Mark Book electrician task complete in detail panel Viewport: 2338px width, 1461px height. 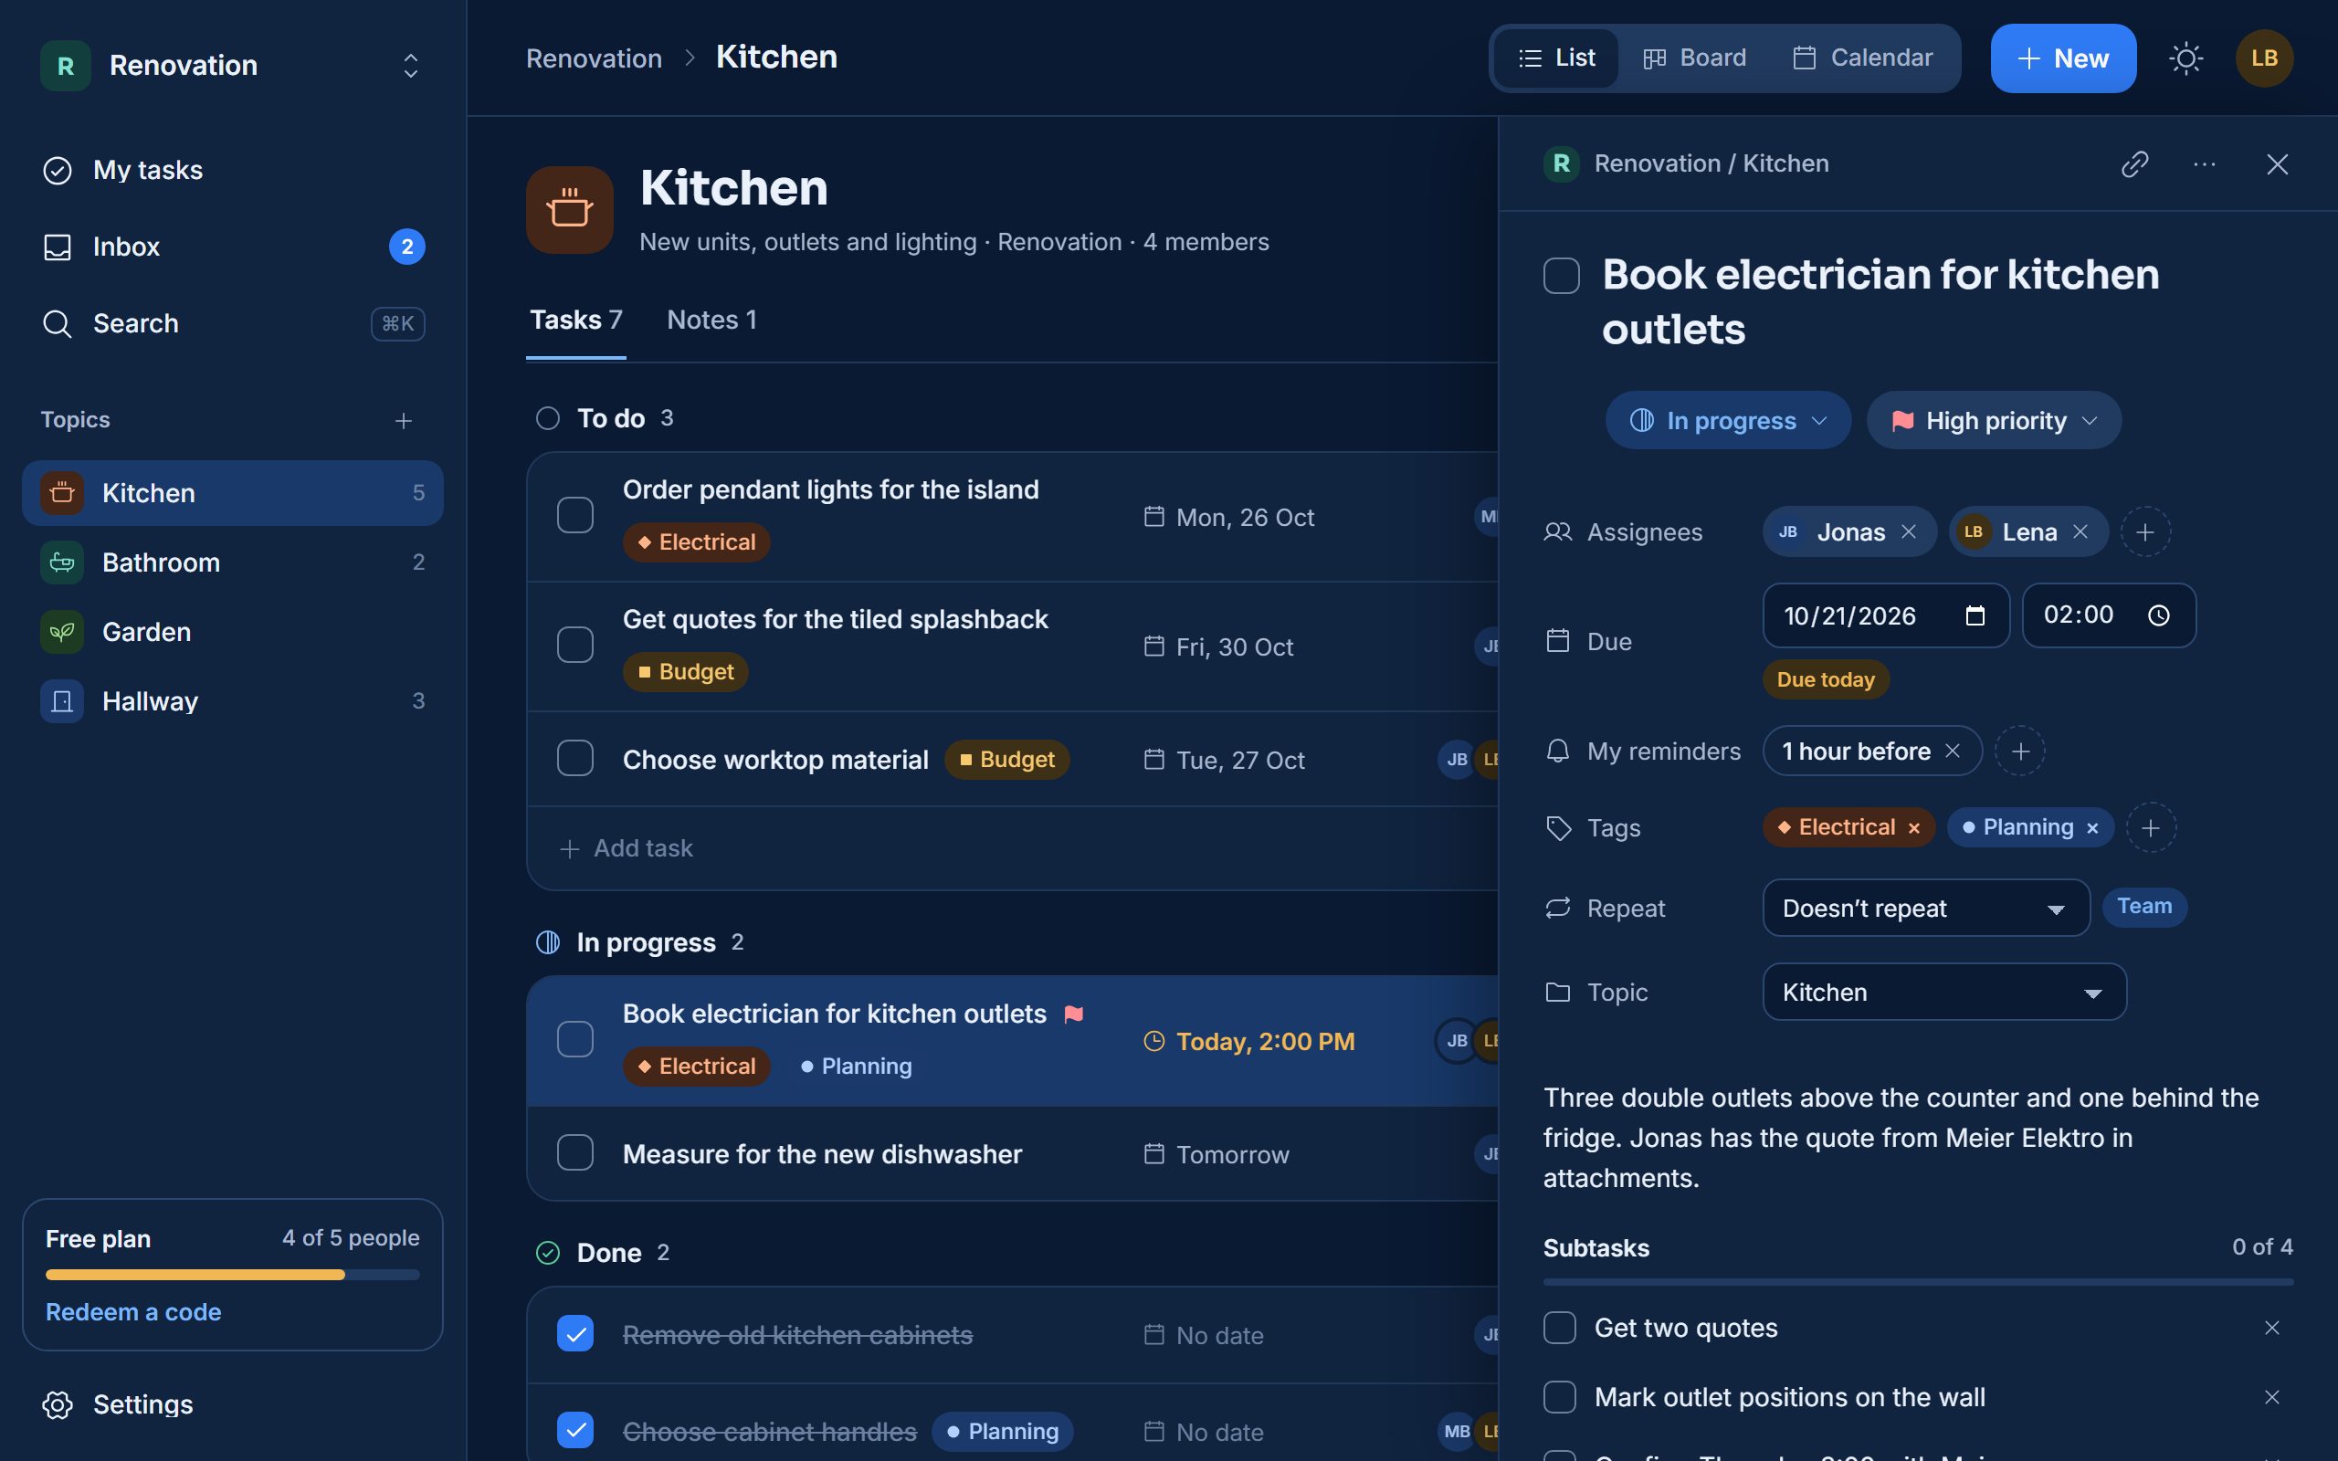[1561, 276]
